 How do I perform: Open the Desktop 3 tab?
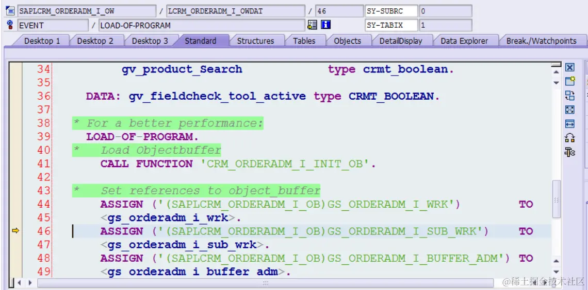pyautogui.click(x=150, y=41)
